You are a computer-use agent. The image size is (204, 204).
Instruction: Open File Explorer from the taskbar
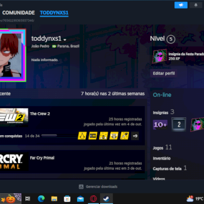pos(54,198)
